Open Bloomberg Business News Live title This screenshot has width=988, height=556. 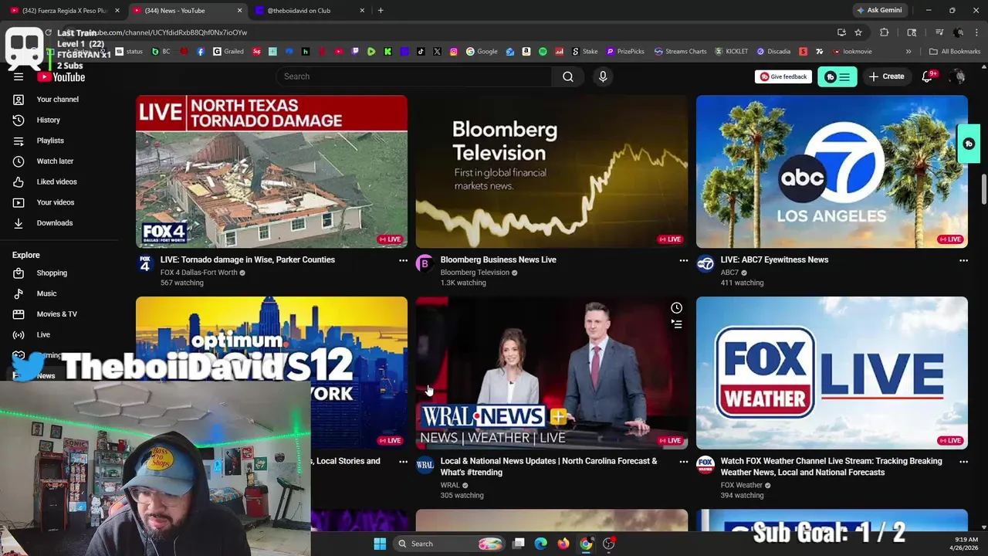click(x=499, y=260)
